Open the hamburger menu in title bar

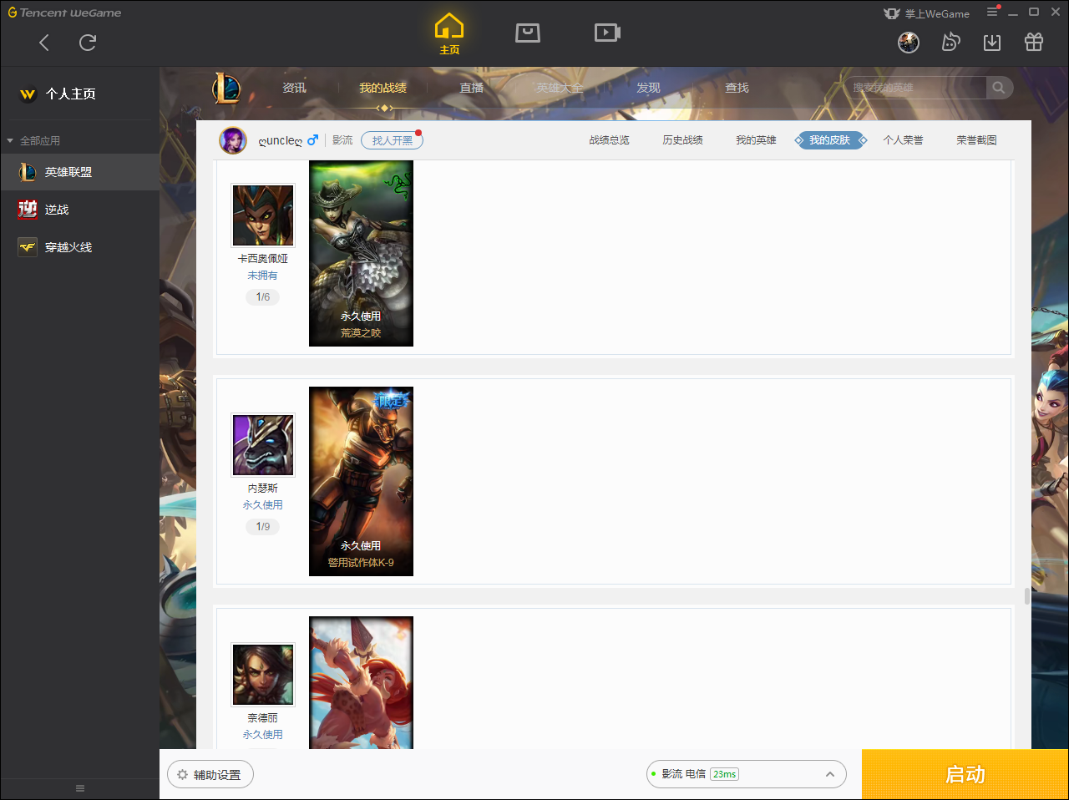pyautogui.click(x=992, y=12)
